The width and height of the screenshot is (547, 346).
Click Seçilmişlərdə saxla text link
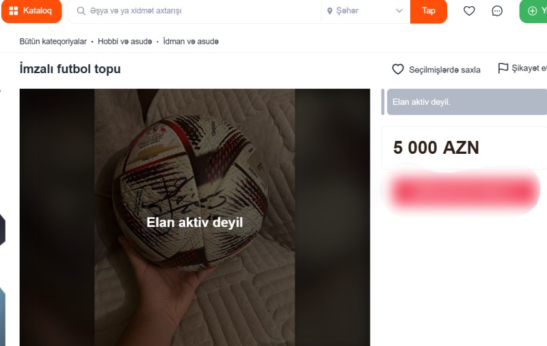pos(444,70)
